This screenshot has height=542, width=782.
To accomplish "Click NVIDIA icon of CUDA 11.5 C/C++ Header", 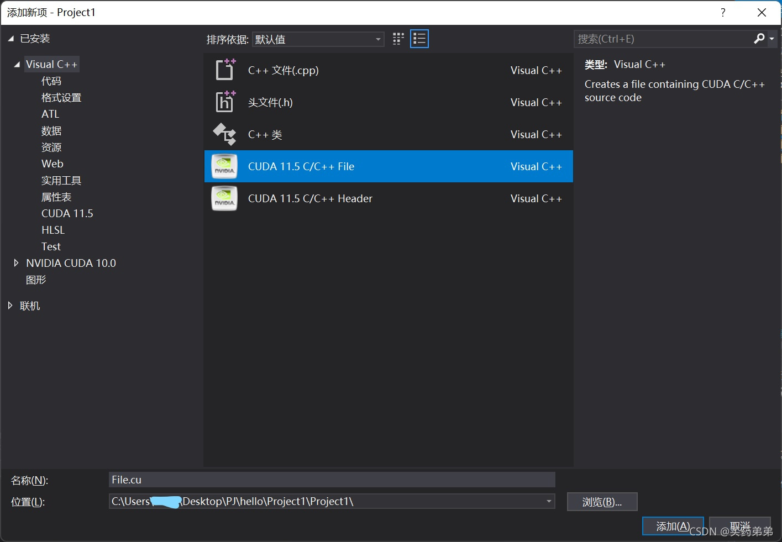I will pos(224,198).
